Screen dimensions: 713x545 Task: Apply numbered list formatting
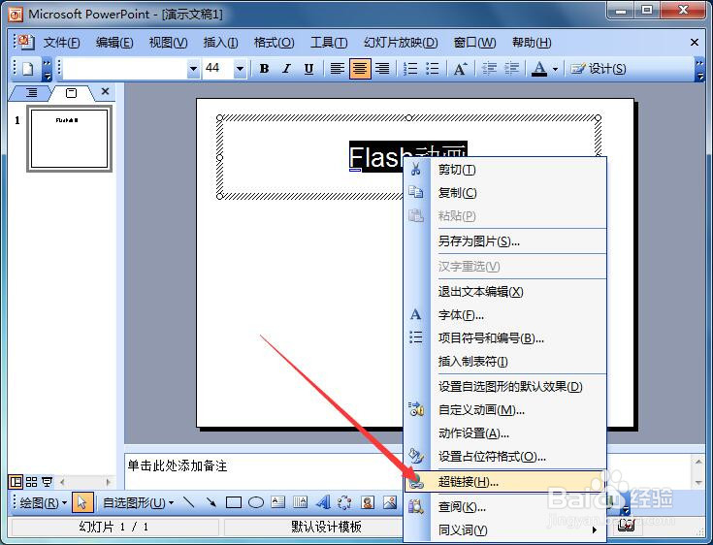pos(409,69)
